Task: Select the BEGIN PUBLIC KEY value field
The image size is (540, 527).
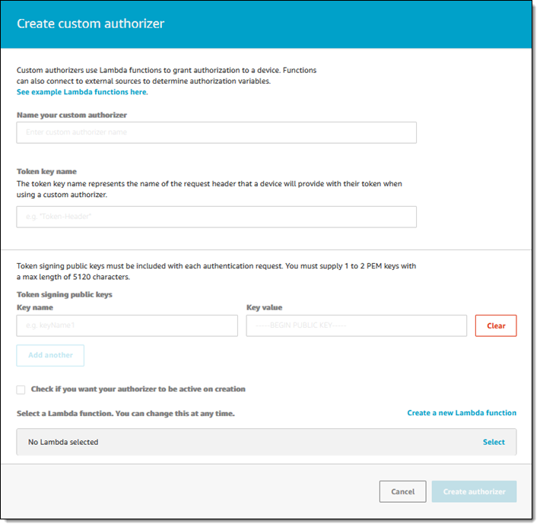Action: point(356,325)
